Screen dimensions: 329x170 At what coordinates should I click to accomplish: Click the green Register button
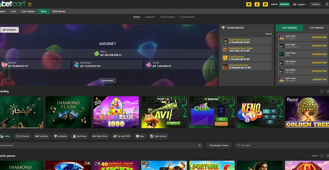click(x=284, y=4)
